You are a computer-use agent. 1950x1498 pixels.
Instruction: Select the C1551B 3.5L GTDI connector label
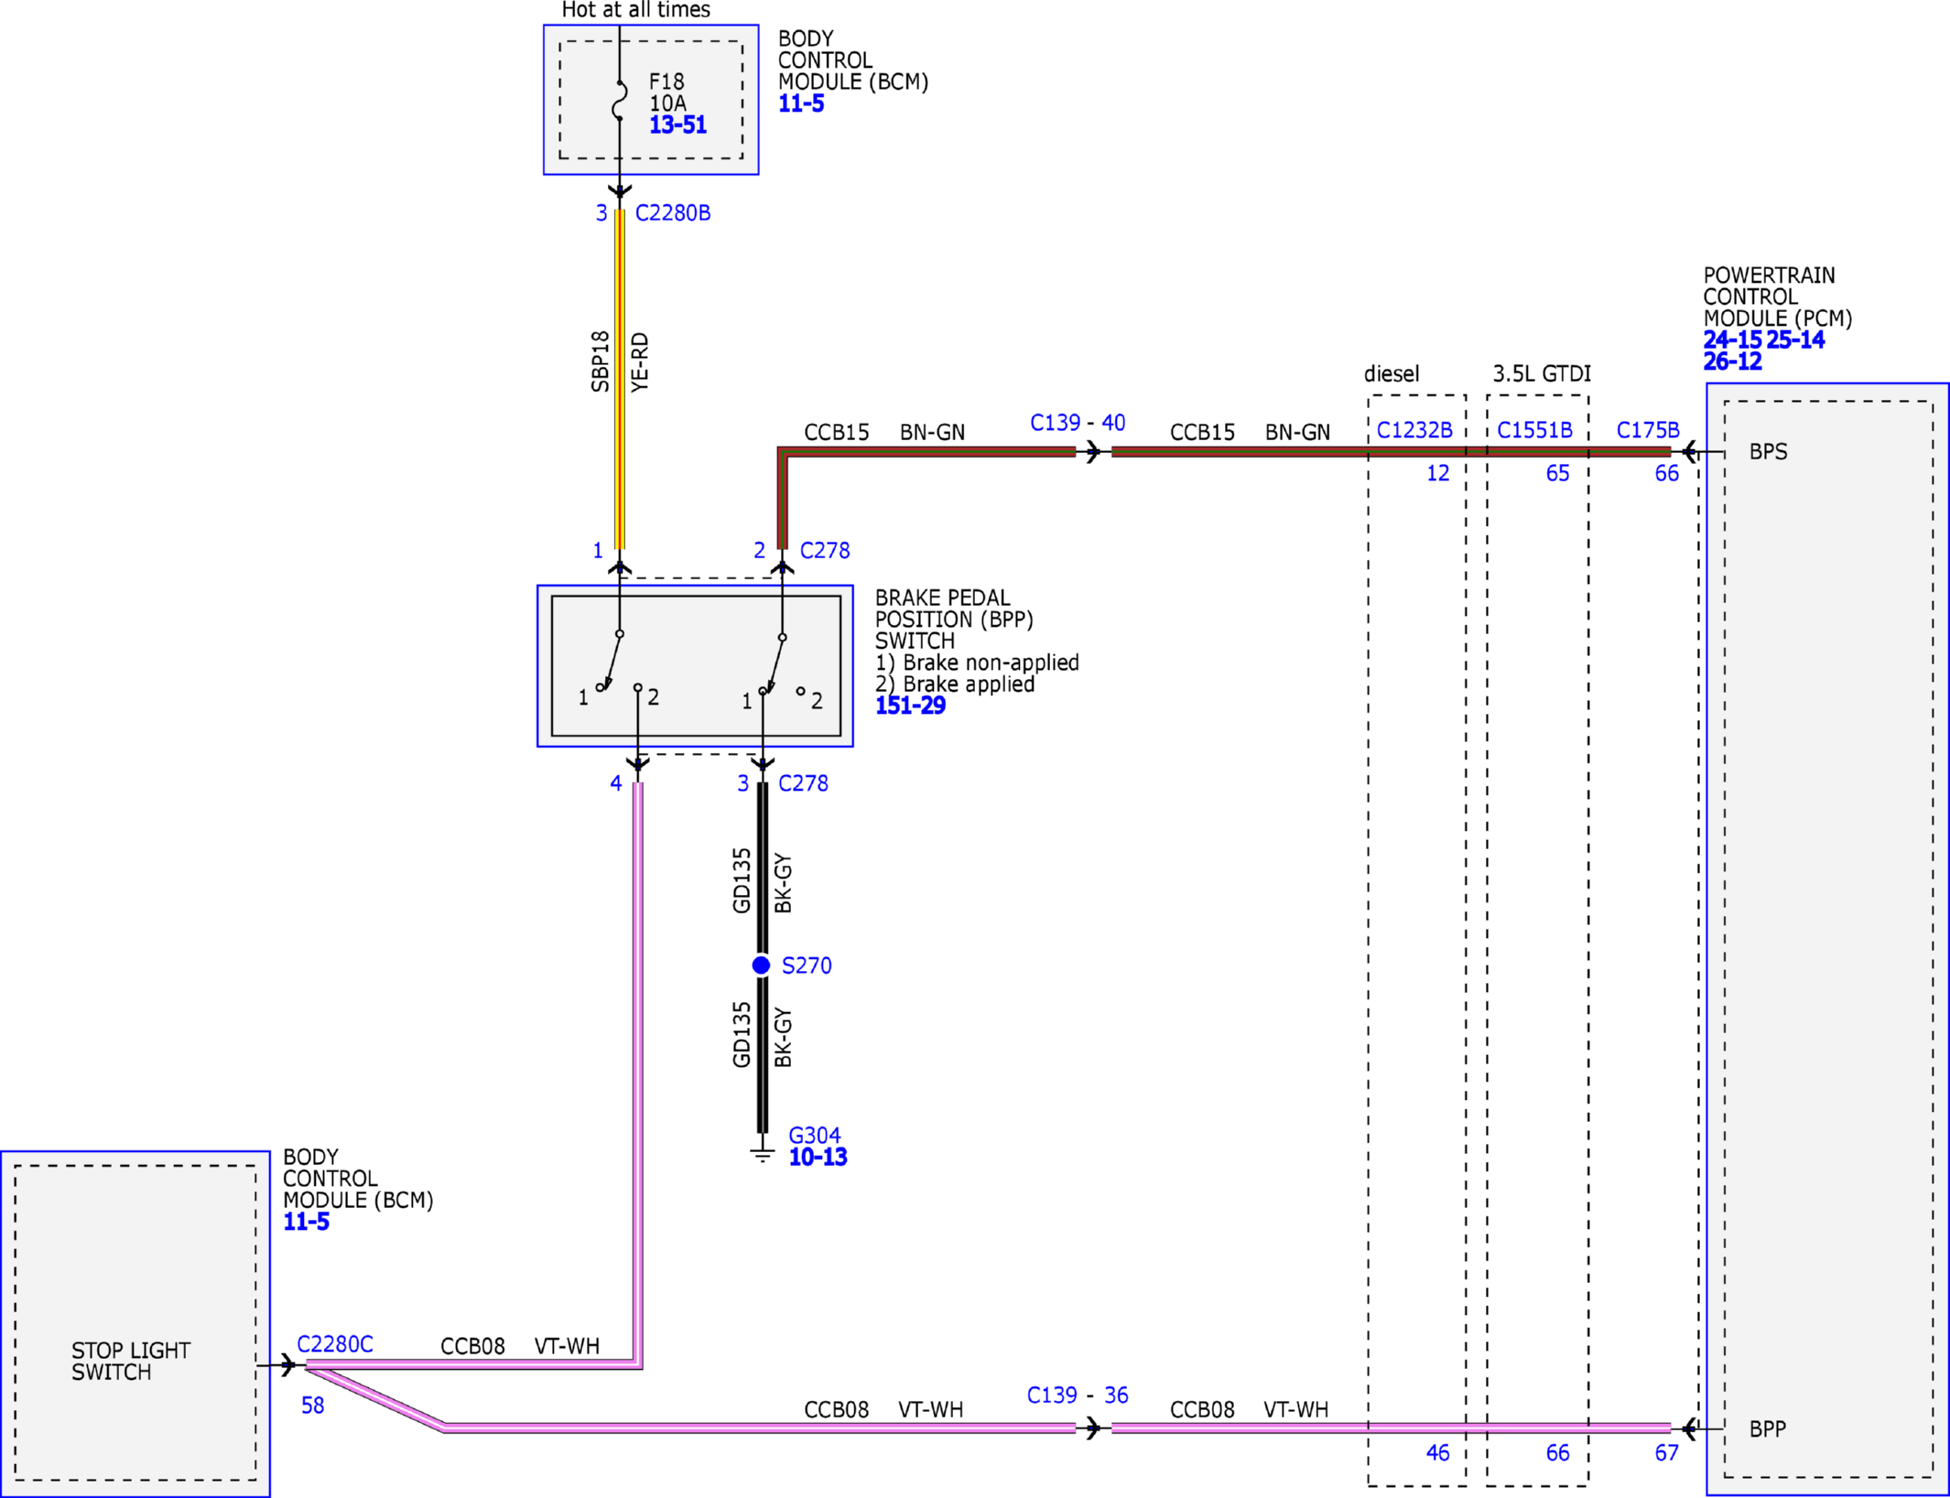[x=1534, y=430]
